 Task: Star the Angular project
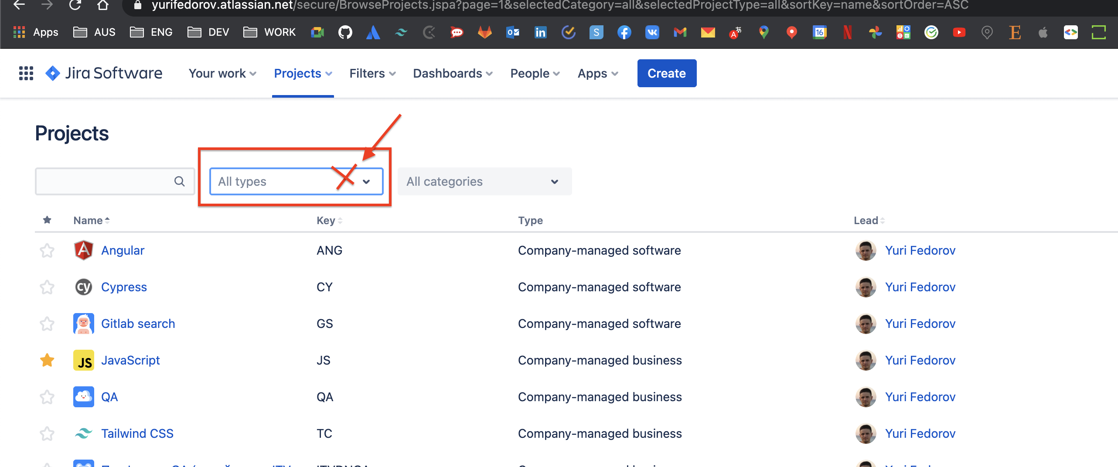pyautogui.click(x=47, y=250)
